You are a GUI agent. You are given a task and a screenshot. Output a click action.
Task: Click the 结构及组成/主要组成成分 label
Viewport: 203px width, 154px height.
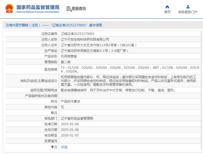[39, 81]
